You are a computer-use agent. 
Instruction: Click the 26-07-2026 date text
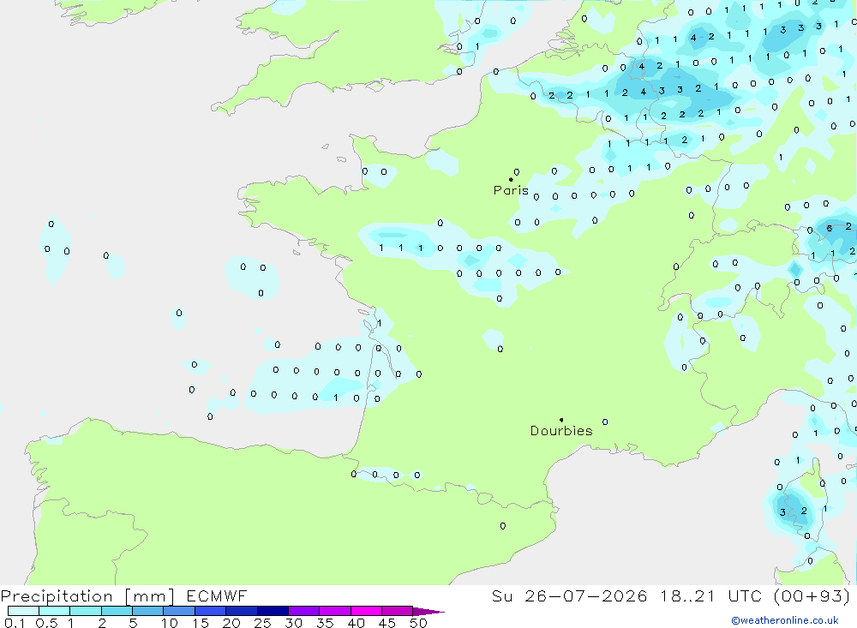point(586,595)
